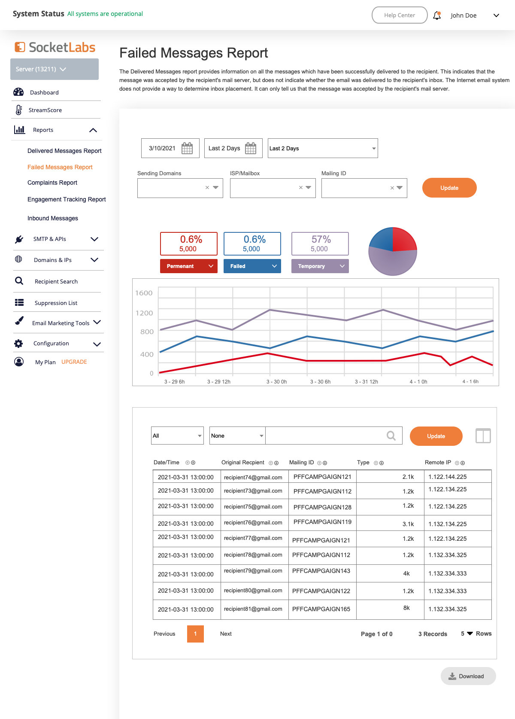Click the SocketLabs logo
Viewport: 515px width, 719px height.
[55, 47]
